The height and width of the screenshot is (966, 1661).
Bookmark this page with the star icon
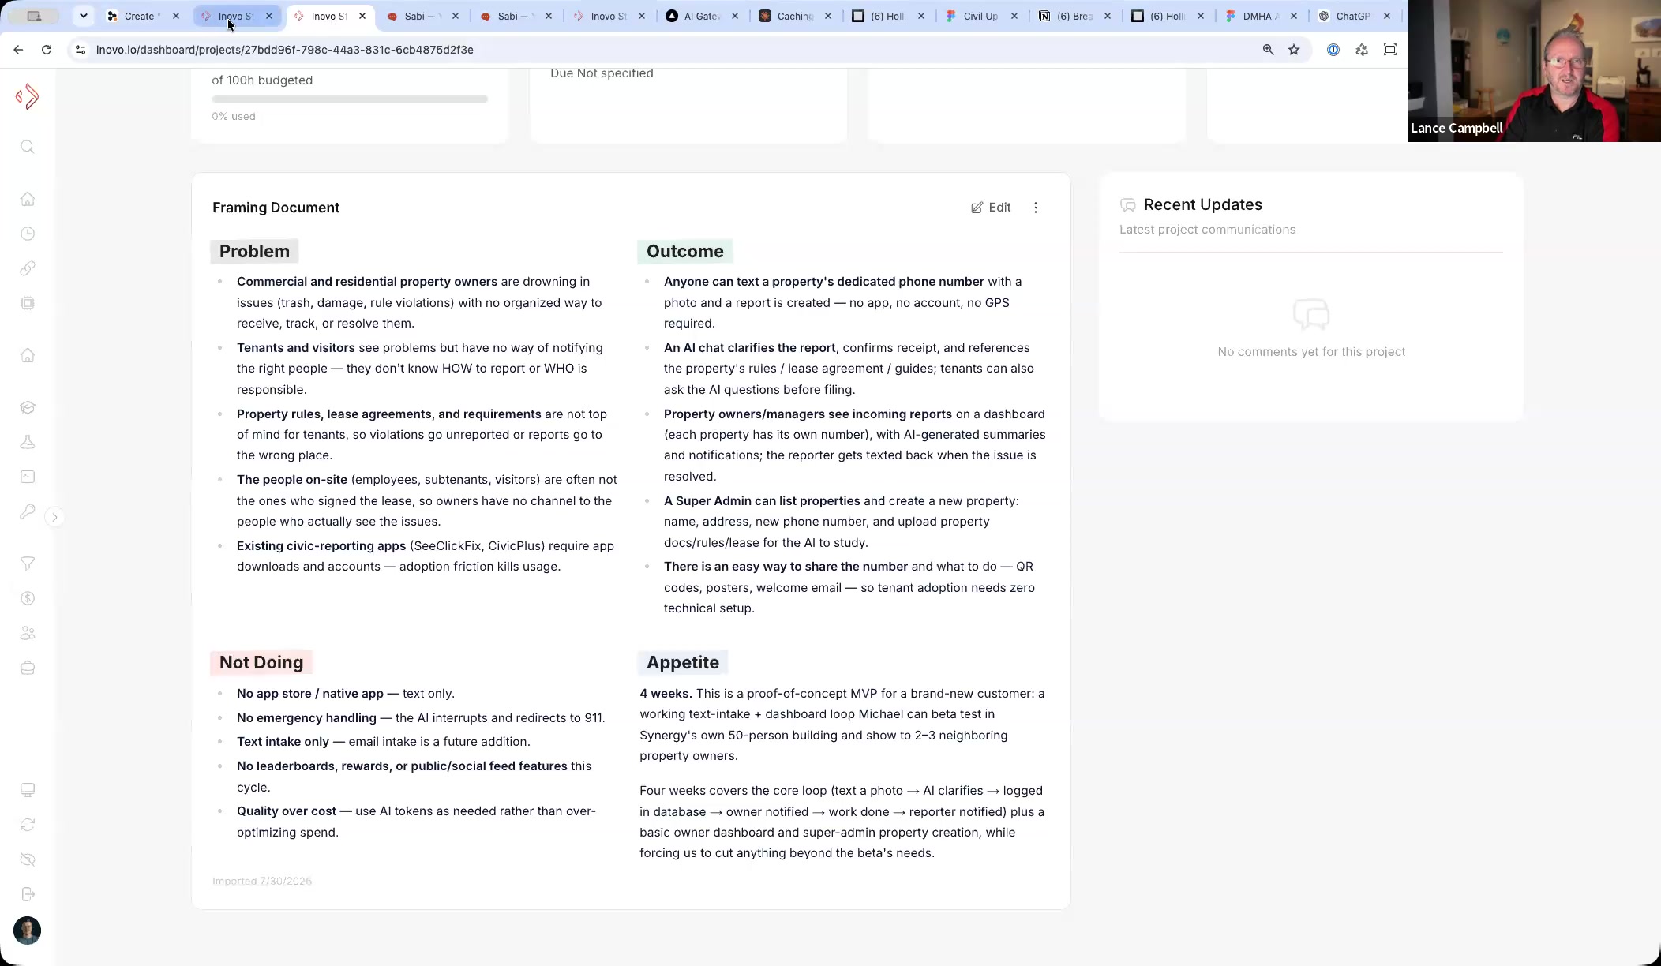click(x=1294, y=50)
